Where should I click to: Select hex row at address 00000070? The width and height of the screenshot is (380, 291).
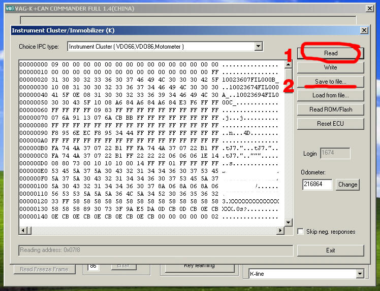(149, 118)
